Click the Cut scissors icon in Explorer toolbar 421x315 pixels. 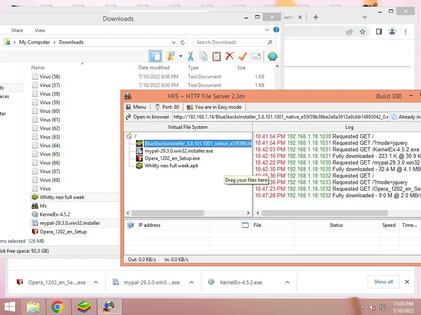[x=190, y=56]
